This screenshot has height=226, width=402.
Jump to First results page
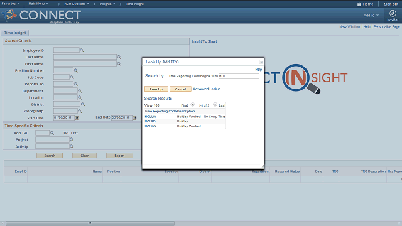click(x=185, y=105)
